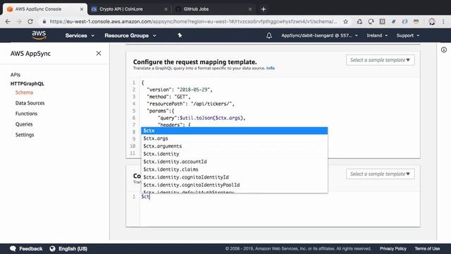This screenshot has width=451, height=254.
Task: Open Data Sources in the sidebar
Action: point(30,103)
